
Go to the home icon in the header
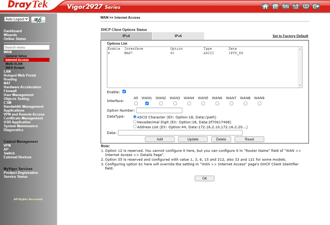click(x=265, y=6)
